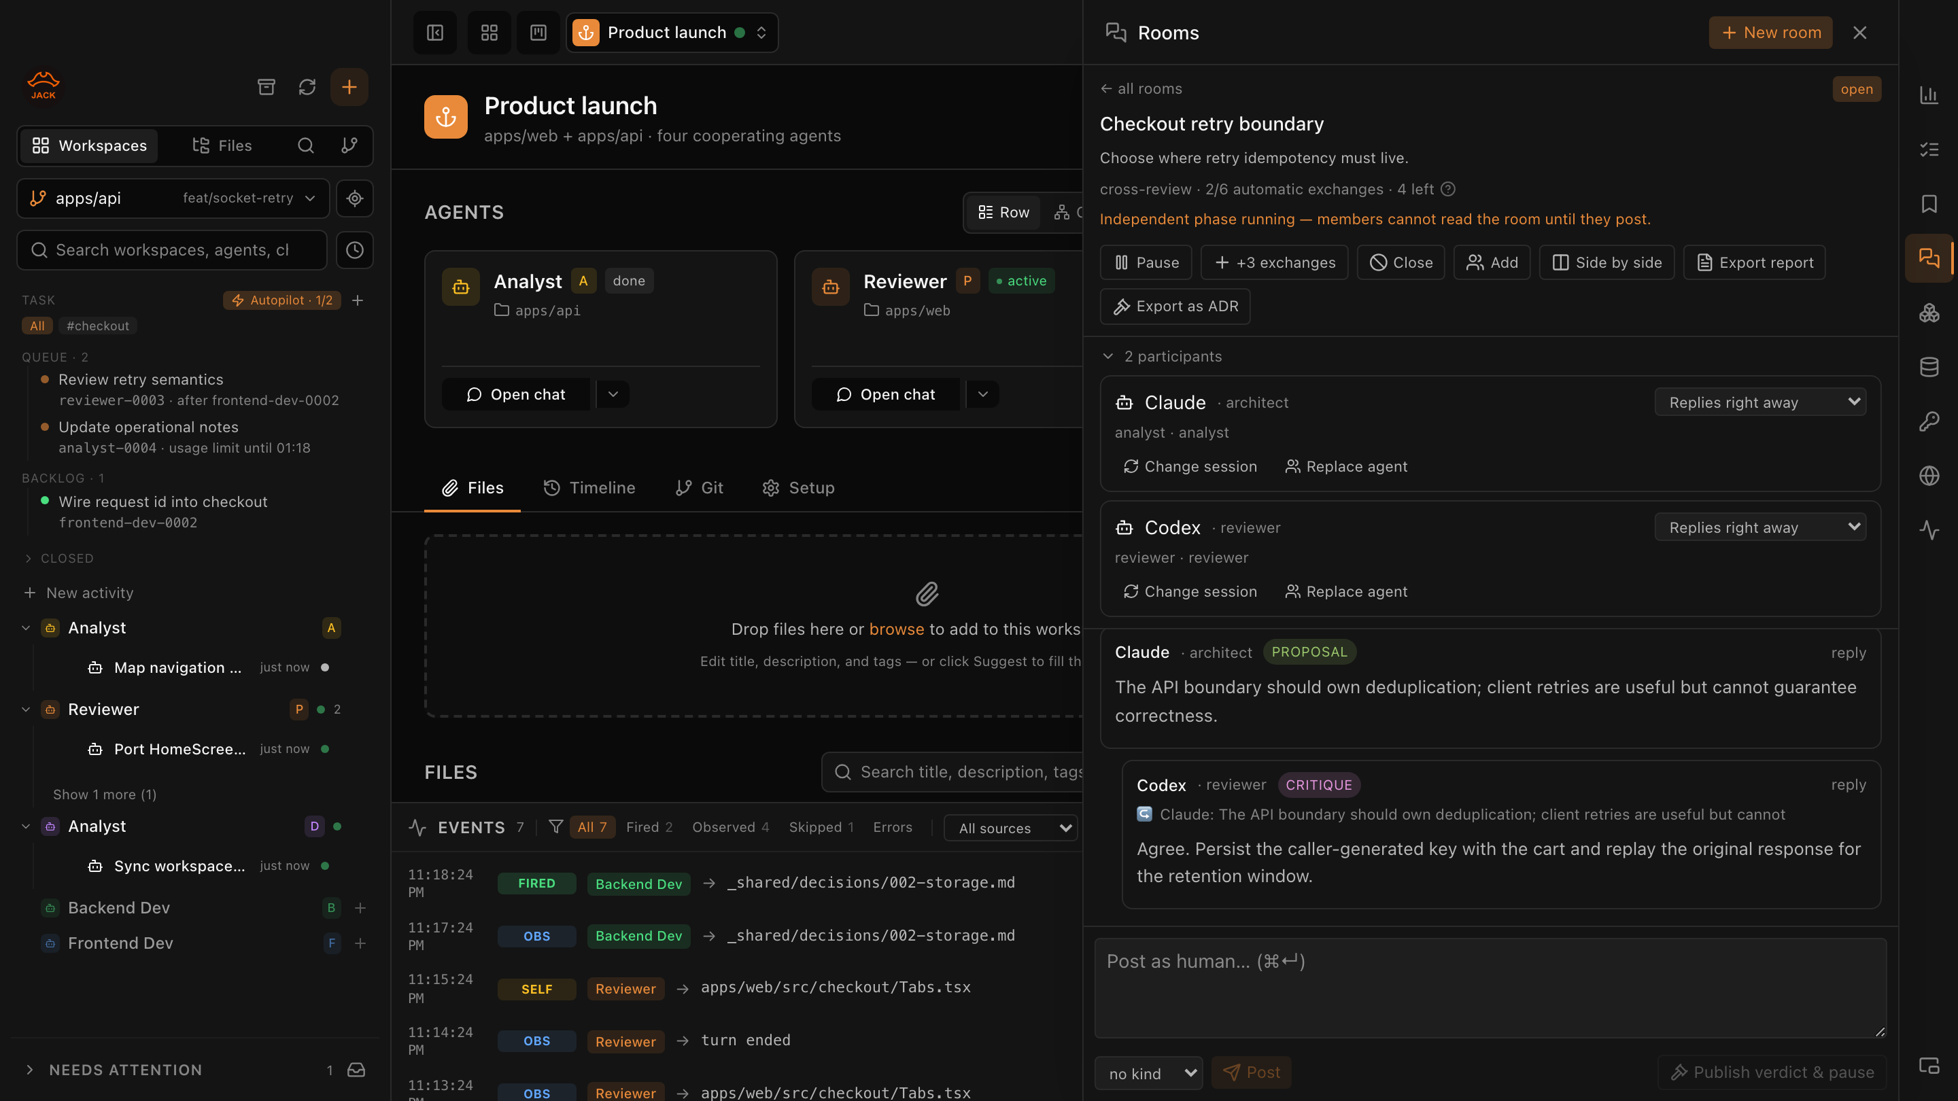1958x1101 pixels.
Task: Click Export as ADR button
Action: 1175,307
